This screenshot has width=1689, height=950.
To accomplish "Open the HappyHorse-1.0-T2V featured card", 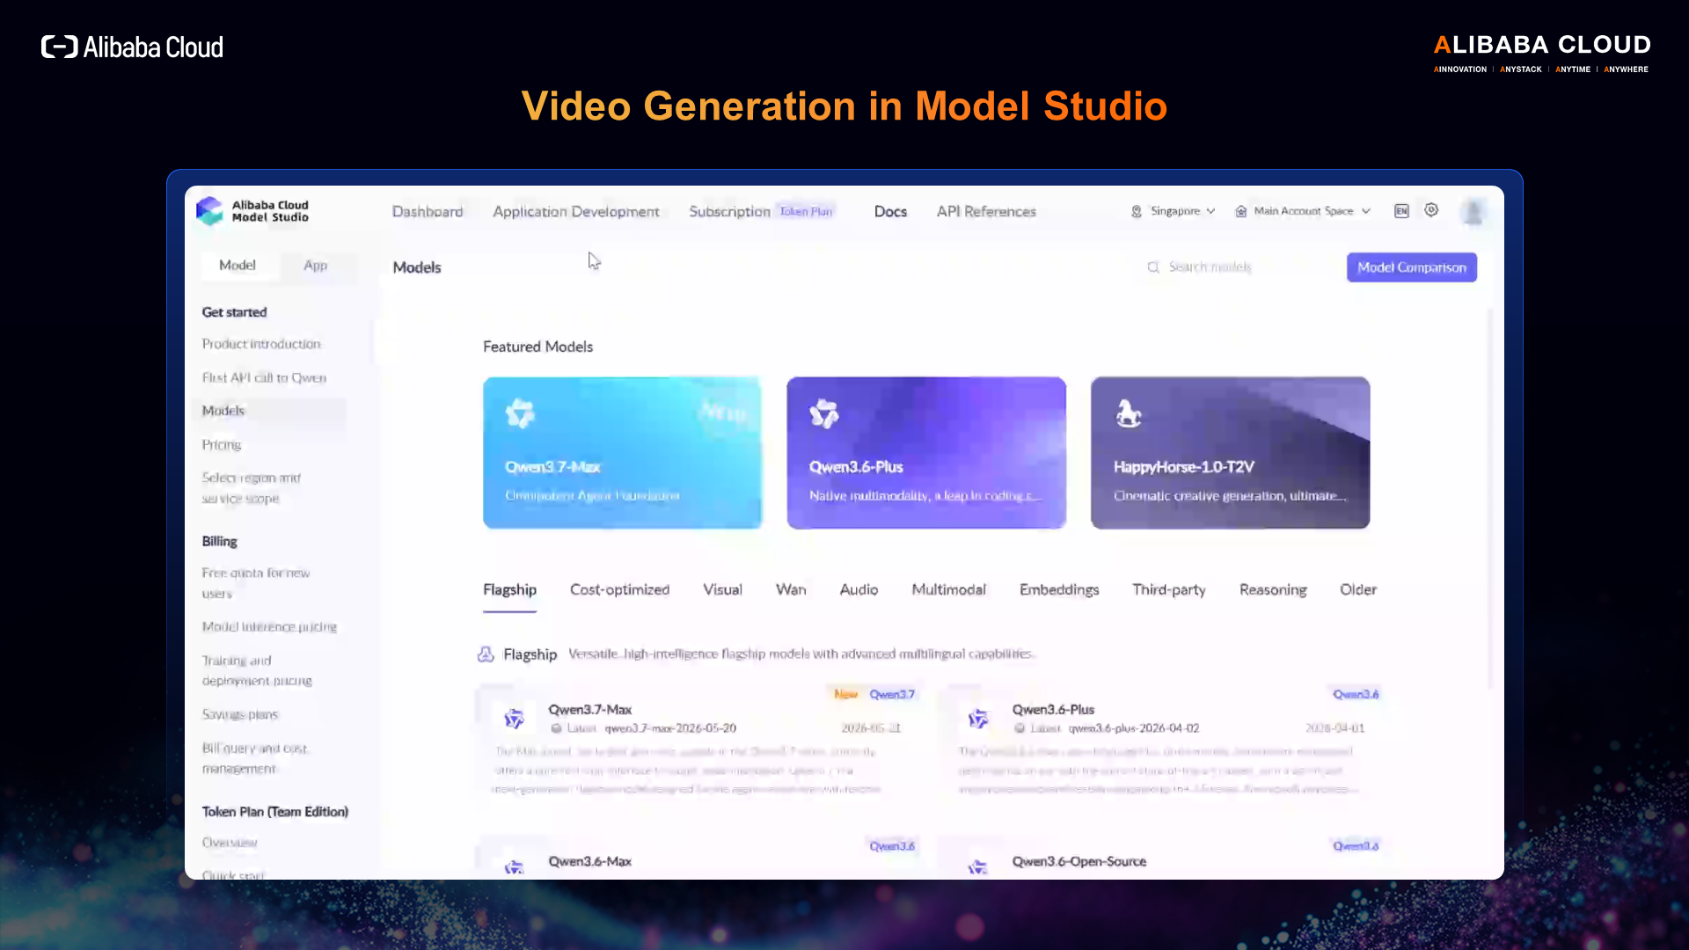I will [x=1230, y=453].
